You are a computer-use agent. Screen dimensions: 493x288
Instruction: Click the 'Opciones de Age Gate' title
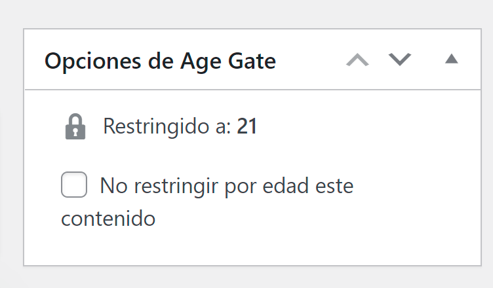(161, 61)
